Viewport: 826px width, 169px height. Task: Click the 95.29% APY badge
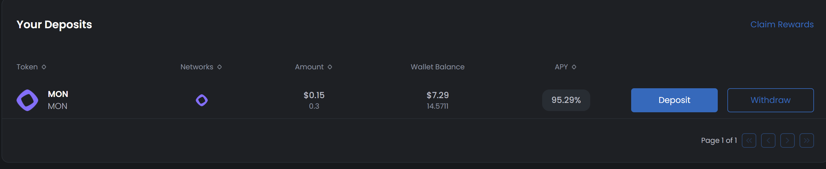click(x=566, y=100)
